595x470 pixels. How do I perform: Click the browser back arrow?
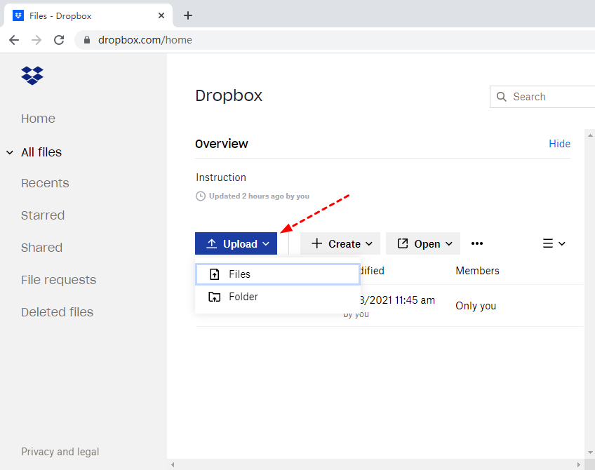click(x=14, y=40)
